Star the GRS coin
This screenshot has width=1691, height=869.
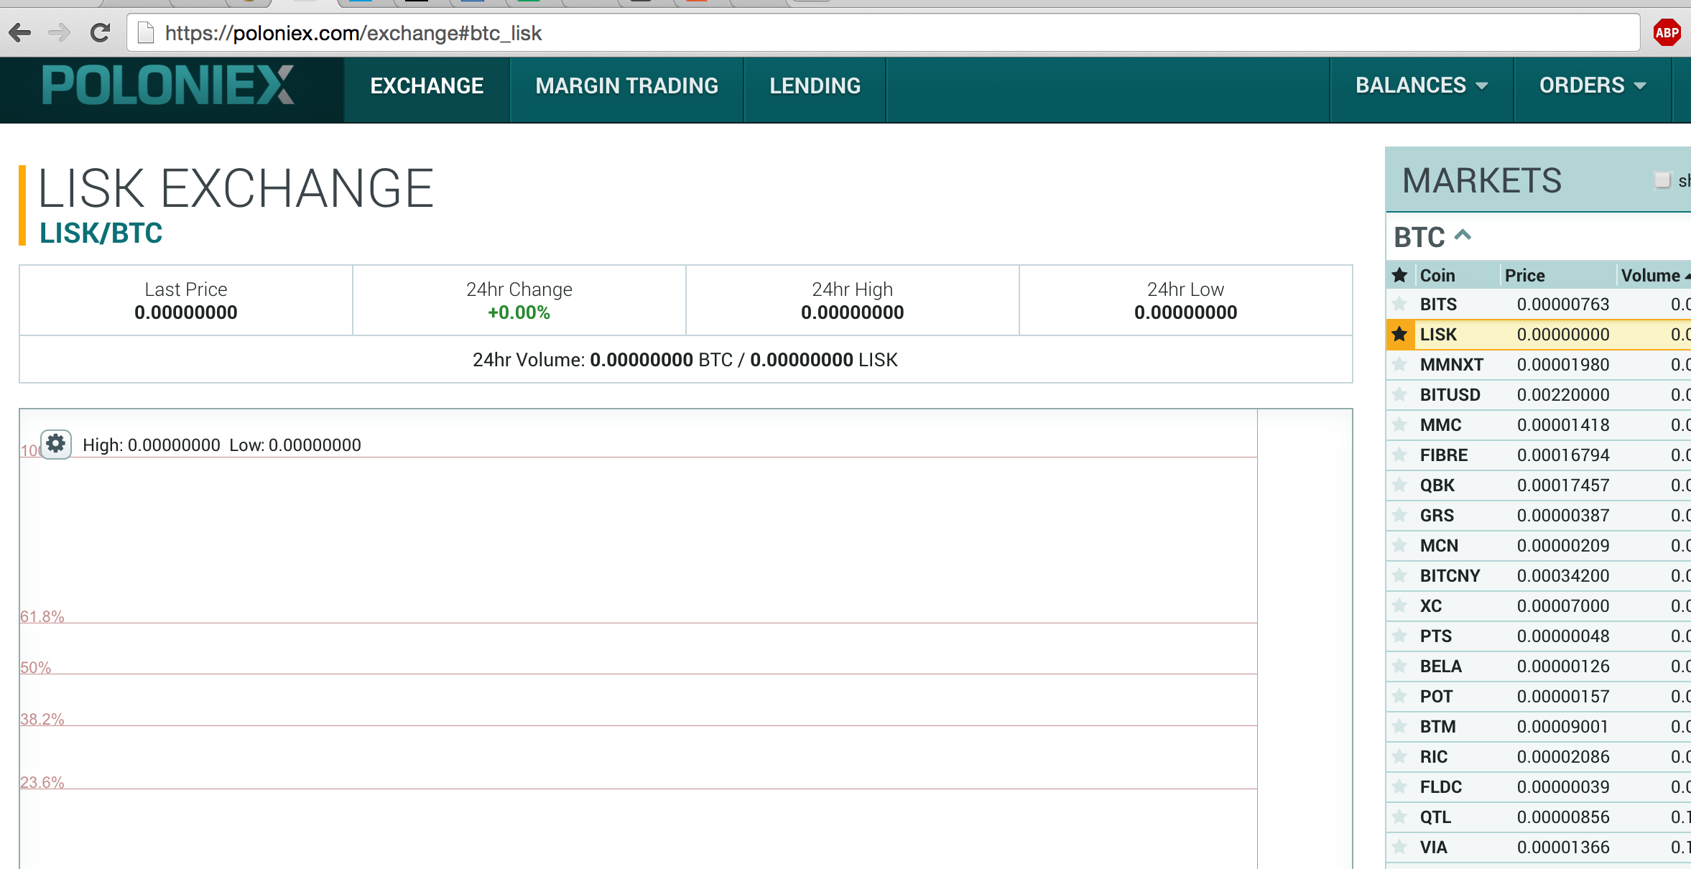(1399, 515)
